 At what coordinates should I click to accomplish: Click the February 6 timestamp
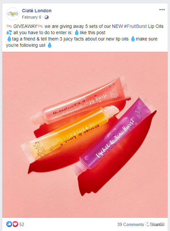(x=31, y=17)
